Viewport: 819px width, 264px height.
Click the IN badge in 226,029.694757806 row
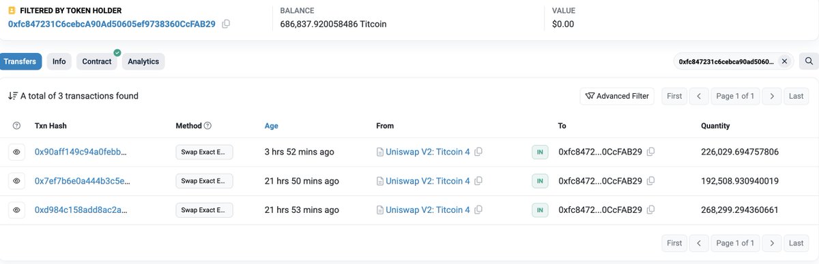tap(540, 152)
